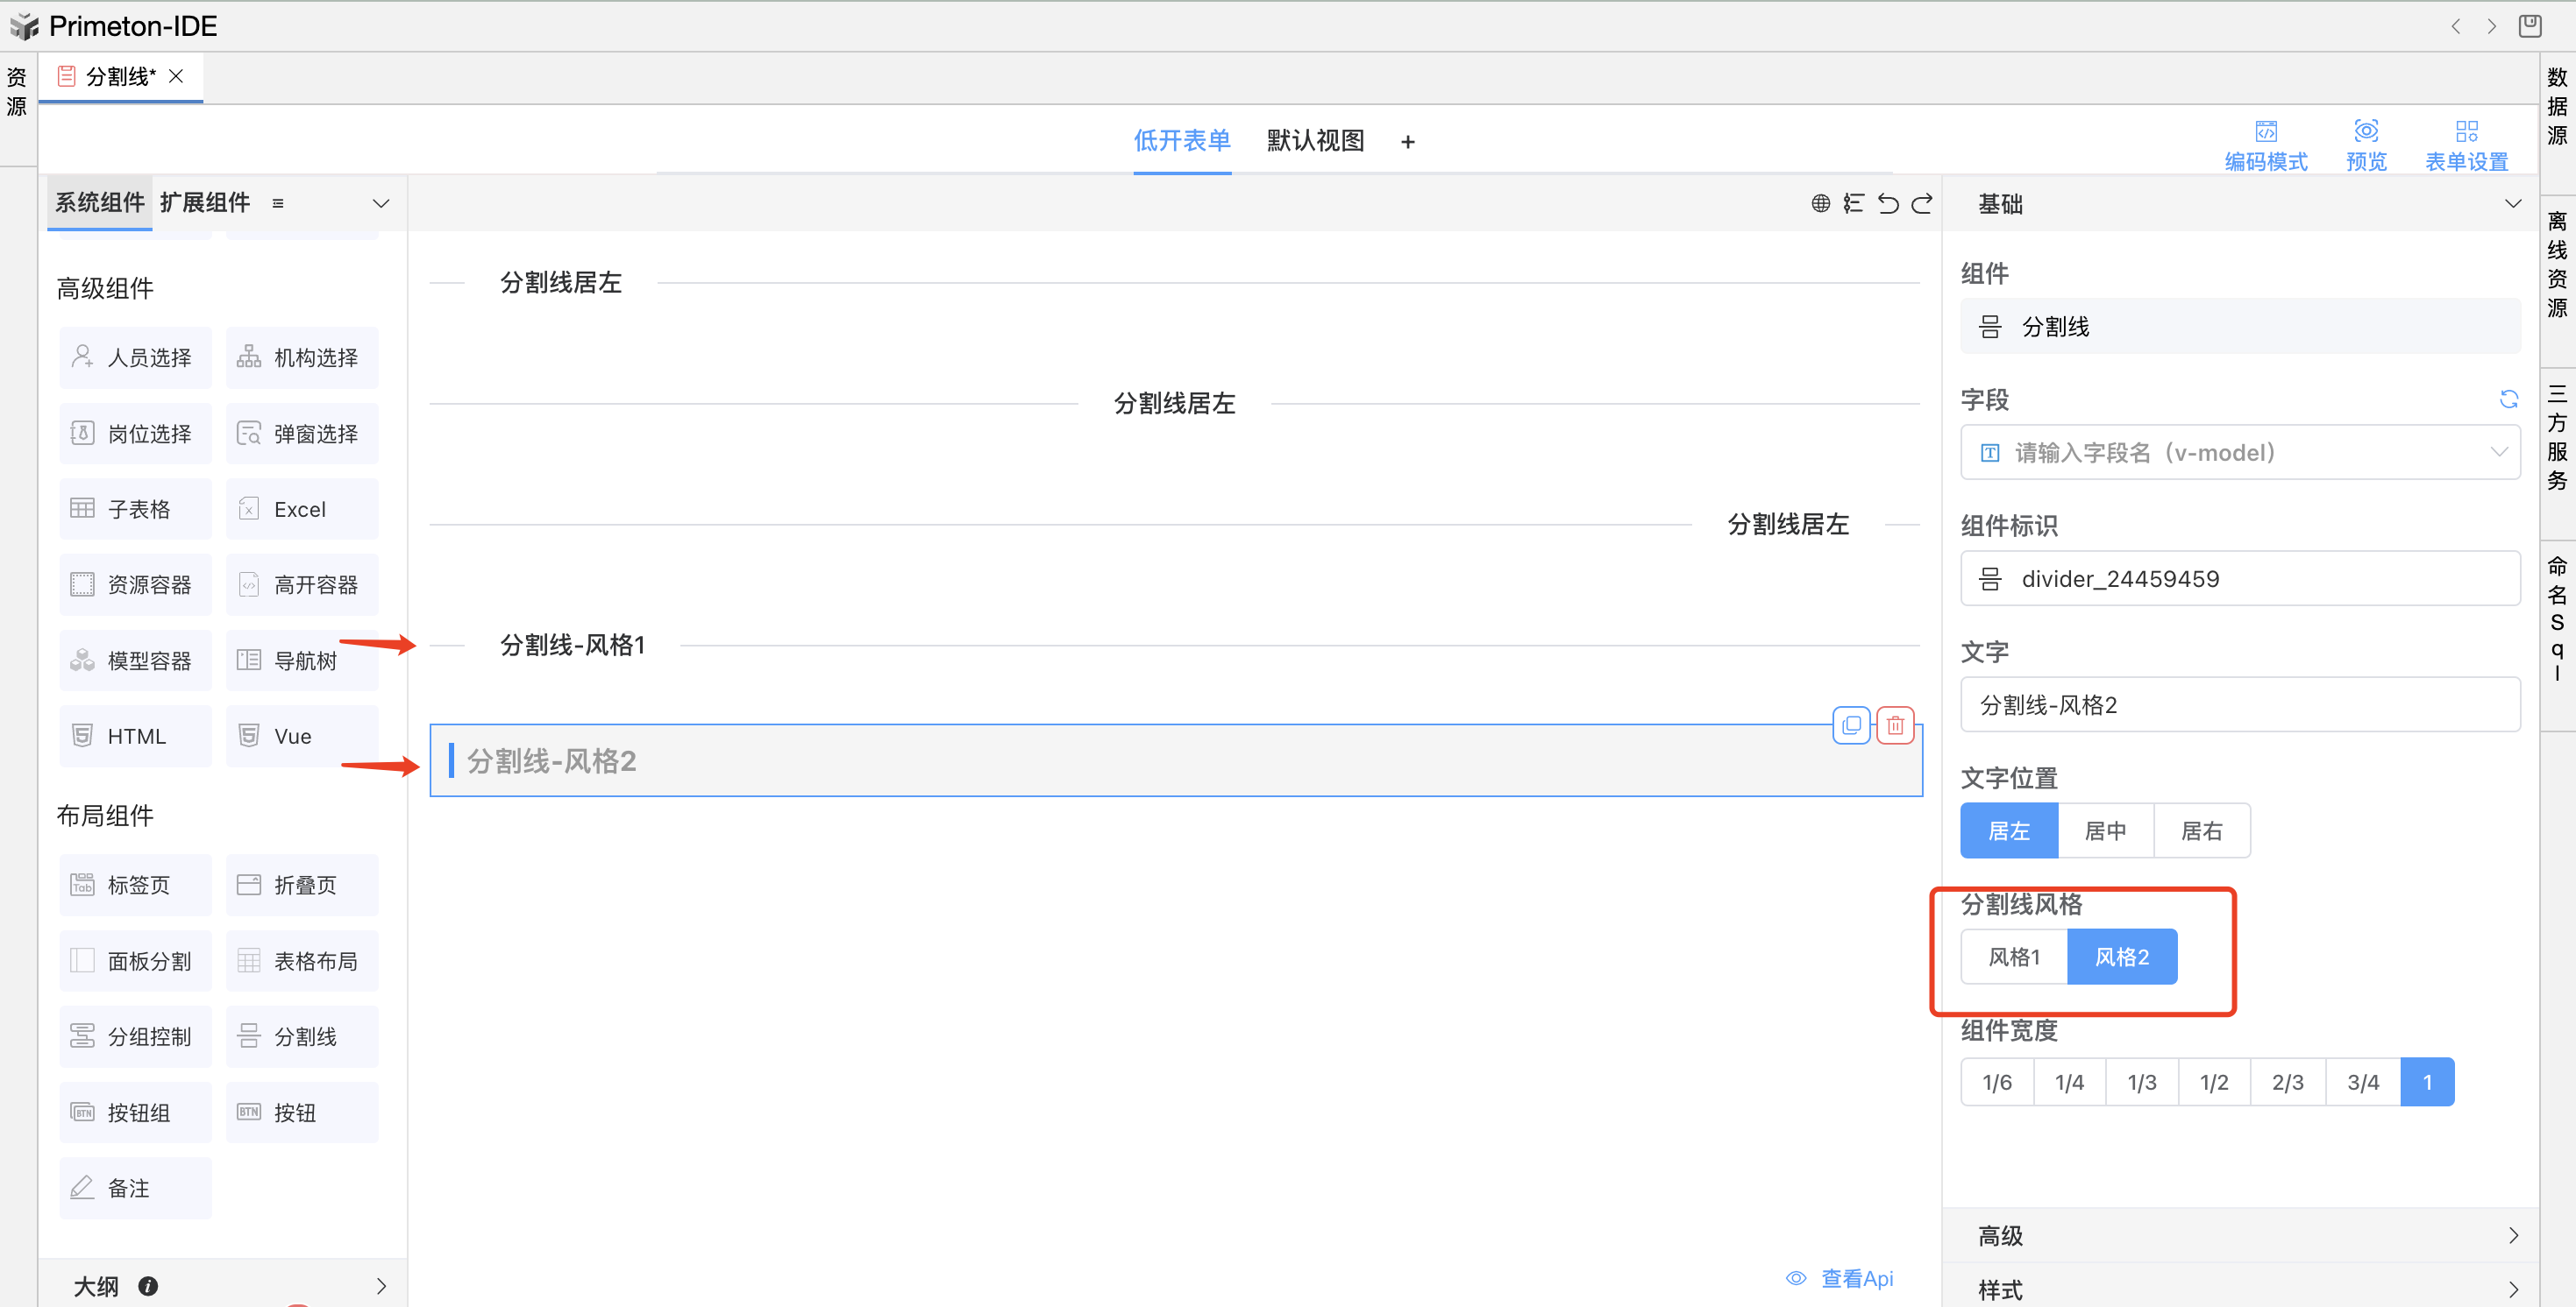The height and width of the screenshot is (1307, 2576).
Task: Expand the 高级 section
Action: pyautogui.click(x=2239, y=1235)
